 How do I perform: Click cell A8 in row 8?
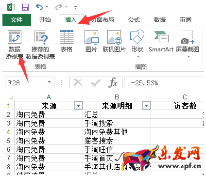click(49, 167)
